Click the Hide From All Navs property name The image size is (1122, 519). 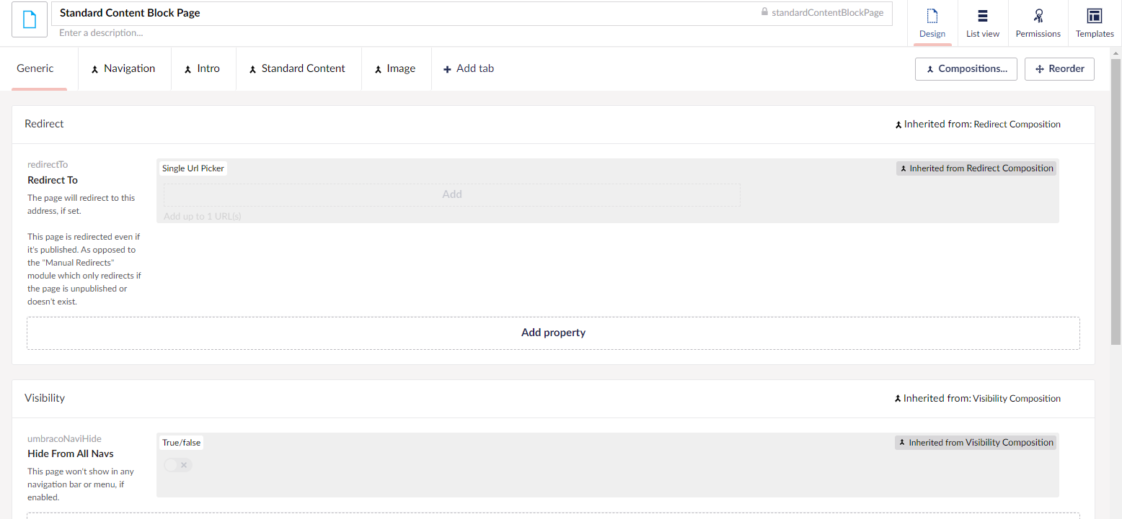click(71, 453)
